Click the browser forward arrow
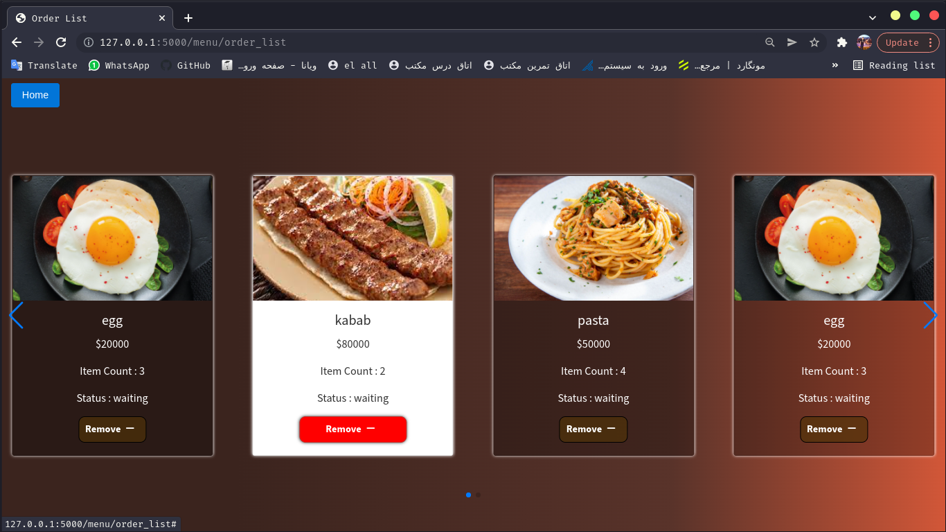Viewport: 946px width, 532px height. click(39, 42)
